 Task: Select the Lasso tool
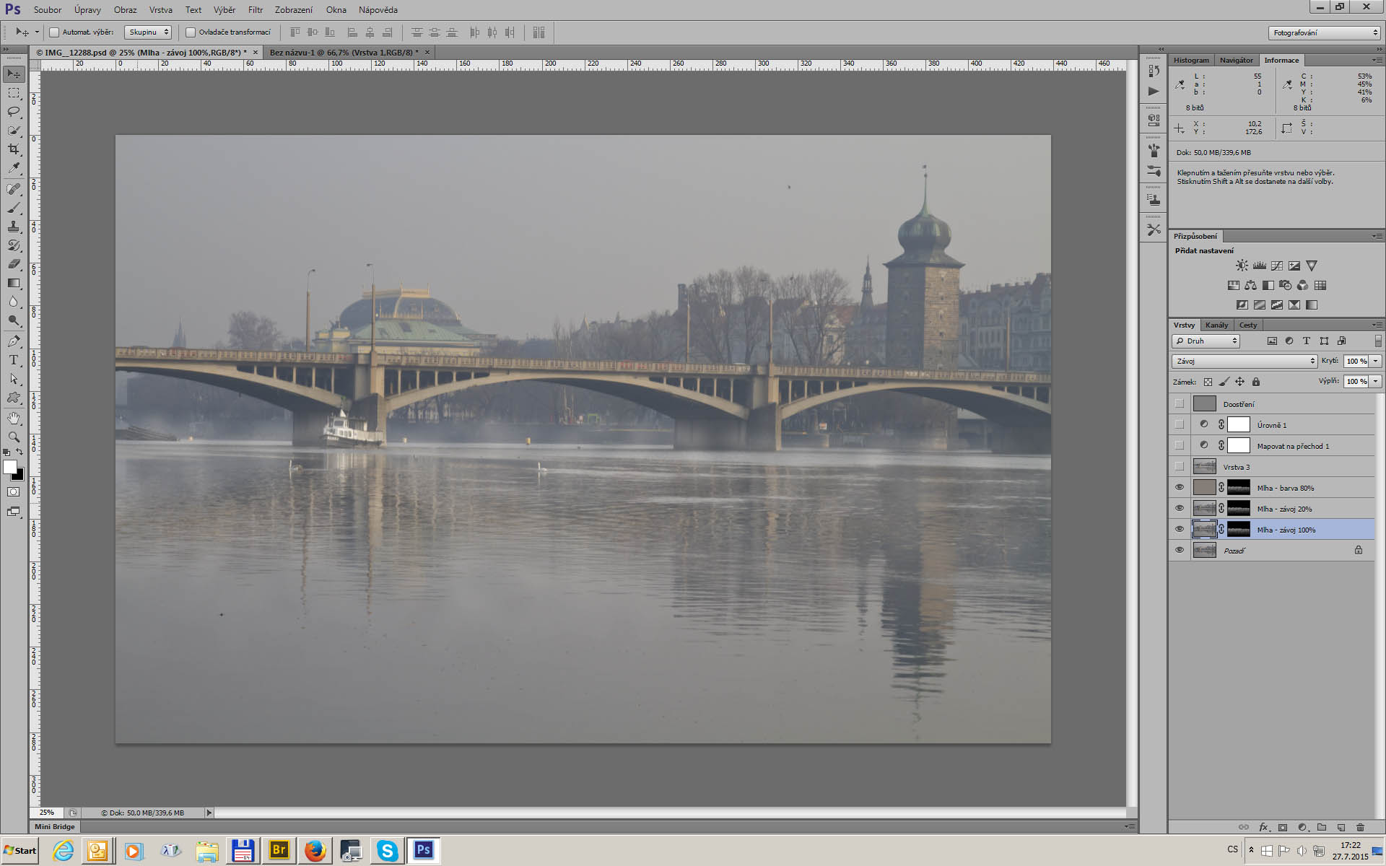[14, 112]
